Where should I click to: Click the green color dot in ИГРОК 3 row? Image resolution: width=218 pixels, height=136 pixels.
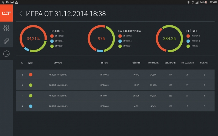point(31,85)
